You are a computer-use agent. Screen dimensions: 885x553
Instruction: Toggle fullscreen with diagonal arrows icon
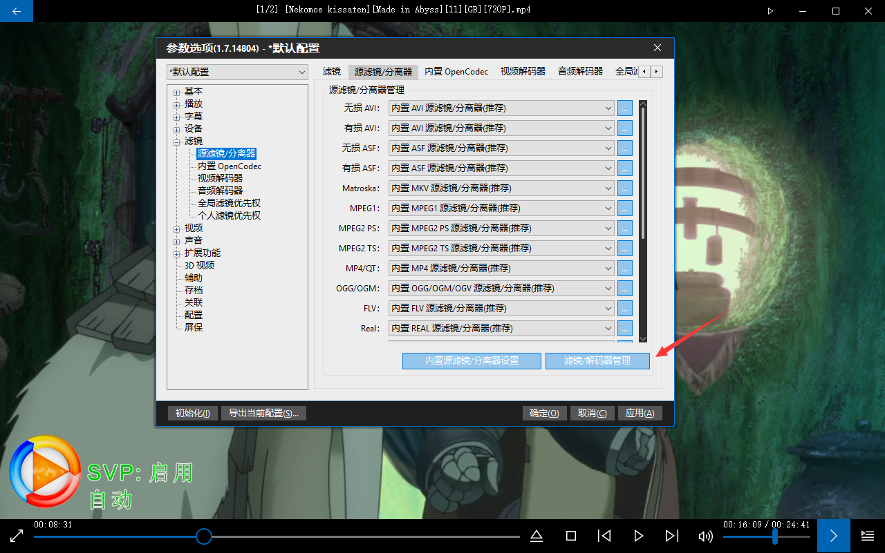point(17,536)
